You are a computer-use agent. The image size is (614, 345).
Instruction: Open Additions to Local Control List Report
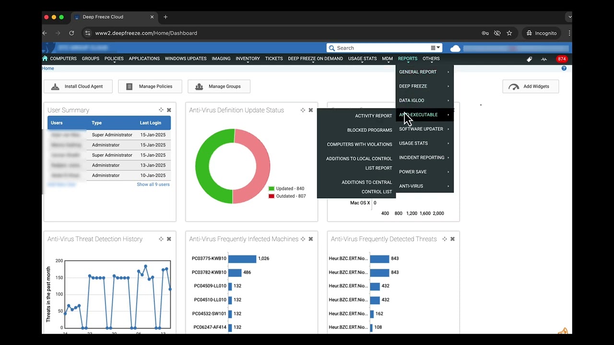point(359,163)
